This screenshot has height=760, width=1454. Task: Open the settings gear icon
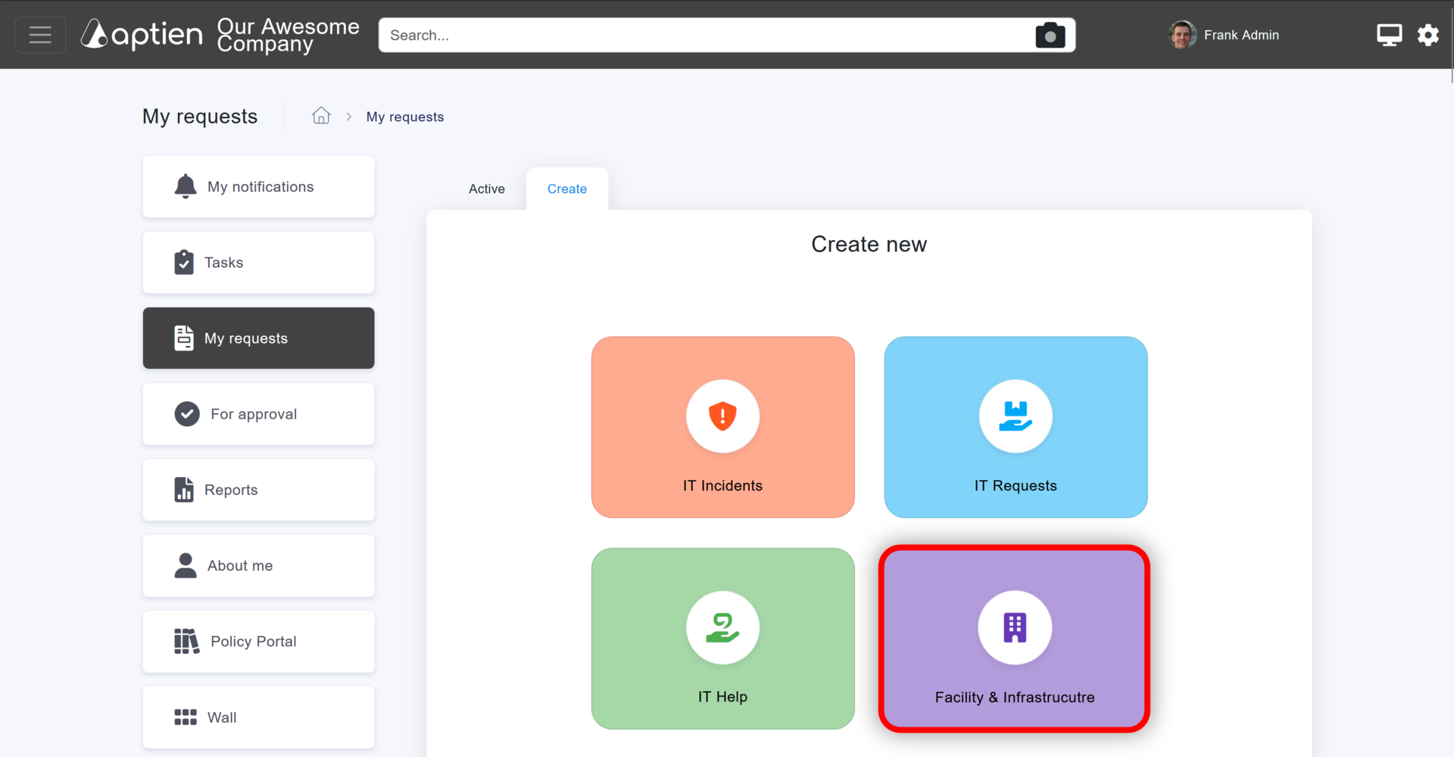pos(1427,35)
